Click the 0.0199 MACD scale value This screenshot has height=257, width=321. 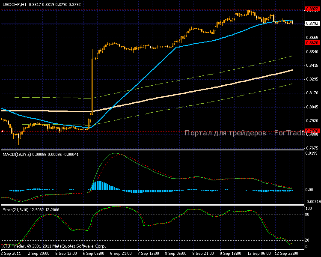312,153
